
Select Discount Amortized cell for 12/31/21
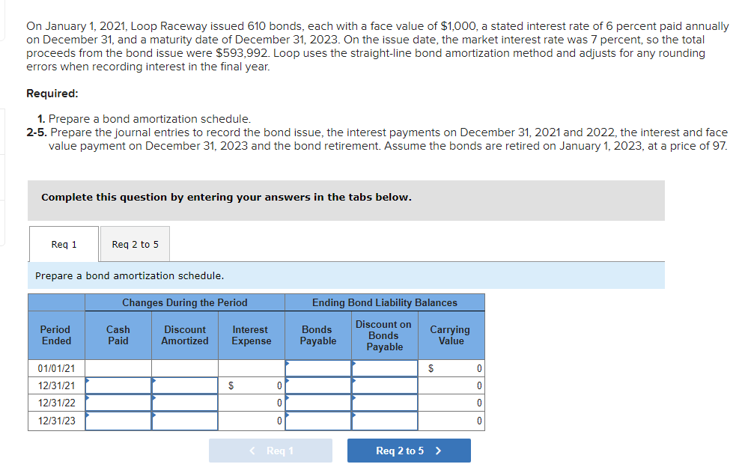pyautogui.click(x=185, y=385)
